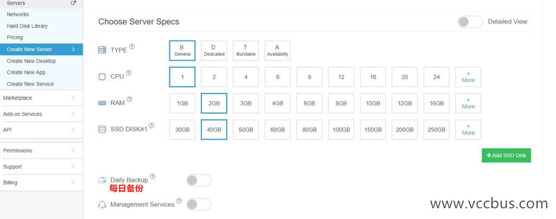556x219 pixels.
Task: Click the external link icon beside Servers
Action: pyautogui.click(x=74, y=3)
